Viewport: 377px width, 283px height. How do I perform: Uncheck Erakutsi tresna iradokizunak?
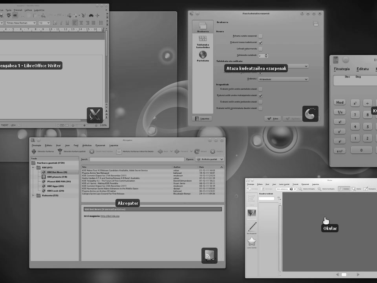260,42
